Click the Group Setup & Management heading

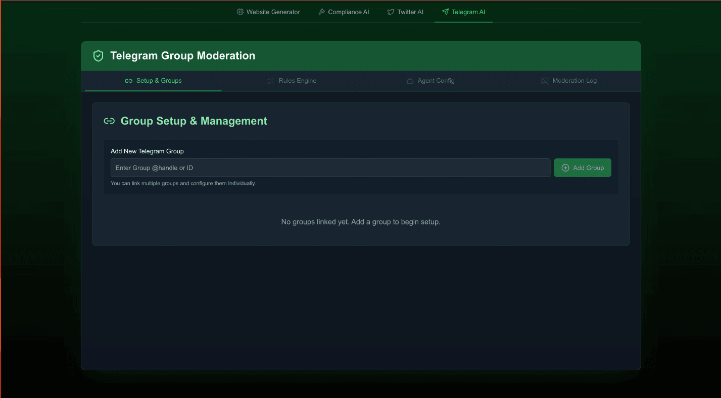(x=194, y=121)
